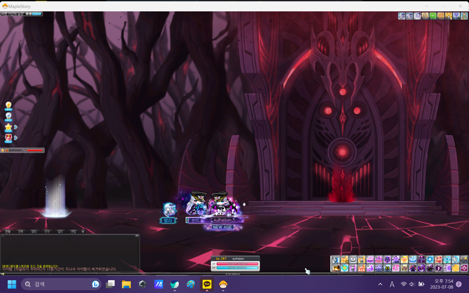Switch chat to the 전체 tab
This screenshot has height=293, width=469.
tap(8, 231)
